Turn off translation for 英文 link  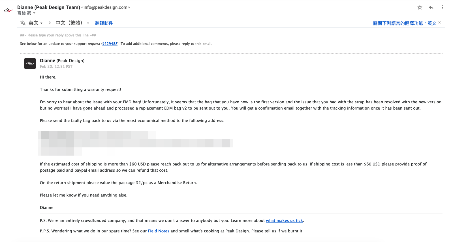pos(405,23)
